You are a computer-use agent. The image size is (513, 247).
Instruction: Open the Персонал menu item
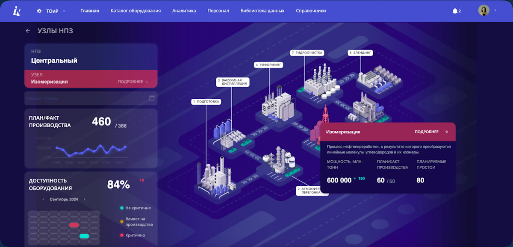[x=218, y=11]
